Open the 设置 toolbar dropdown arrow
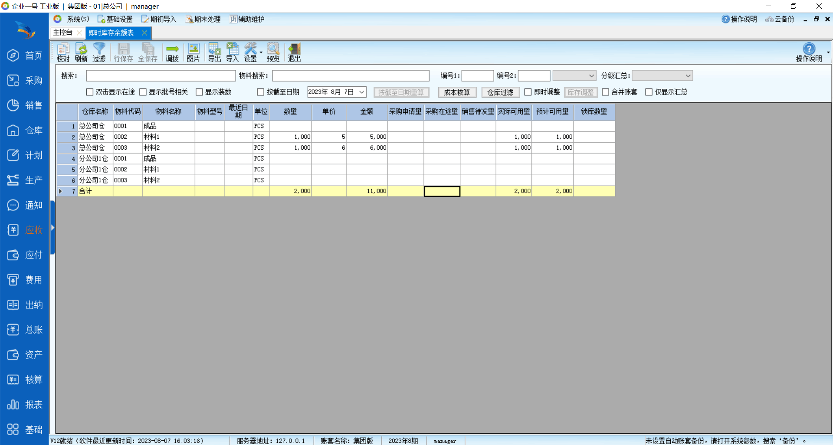833x445 pixels. [x=261, y=53]
